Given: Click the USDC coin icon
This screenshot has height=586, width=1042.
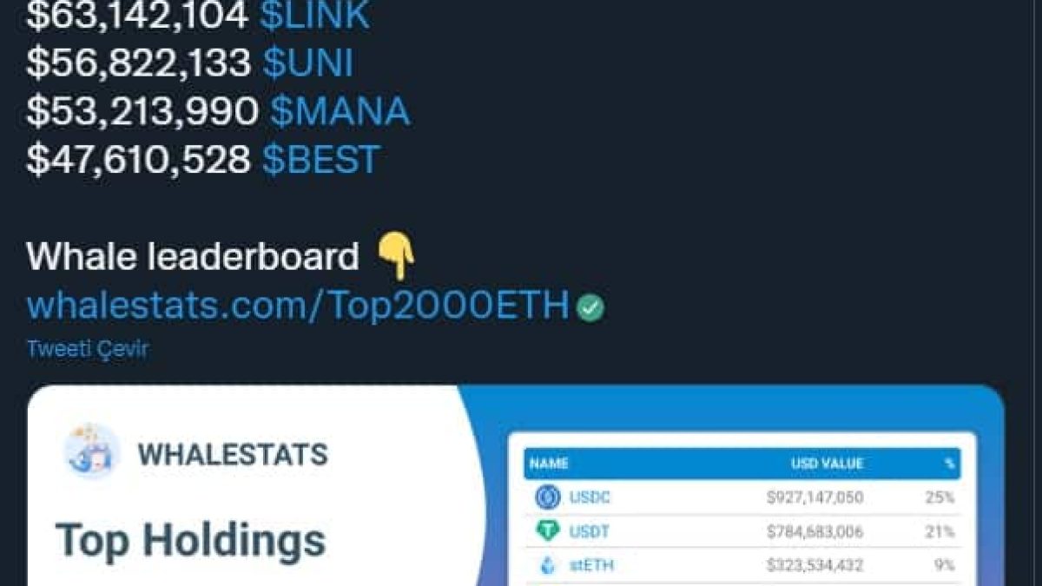Looking at the screenshot, I should [548, 497].
